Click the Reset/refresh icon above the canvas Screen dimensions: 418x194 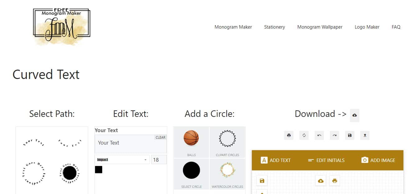[x=304, y=135]
